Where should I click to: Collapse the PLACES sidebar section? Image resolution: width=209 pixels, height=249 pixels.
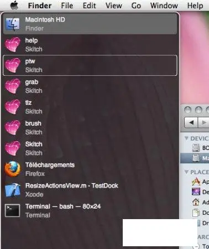point(186,172)
